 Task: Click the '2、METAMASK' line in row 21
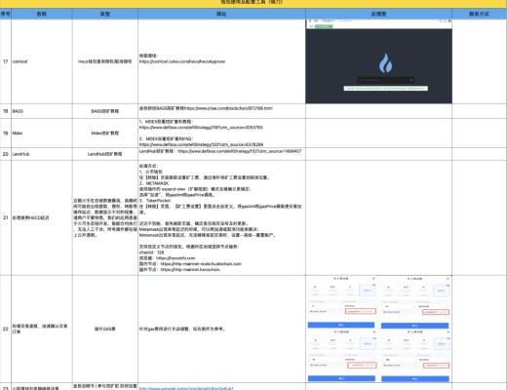tap(154, 183)
